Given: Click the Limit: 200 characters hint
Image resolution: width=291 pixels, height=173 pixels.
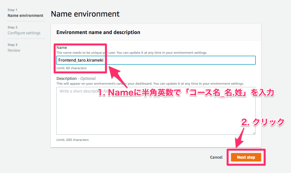Looking at the screenshot, I should click(x=72, y=140).
